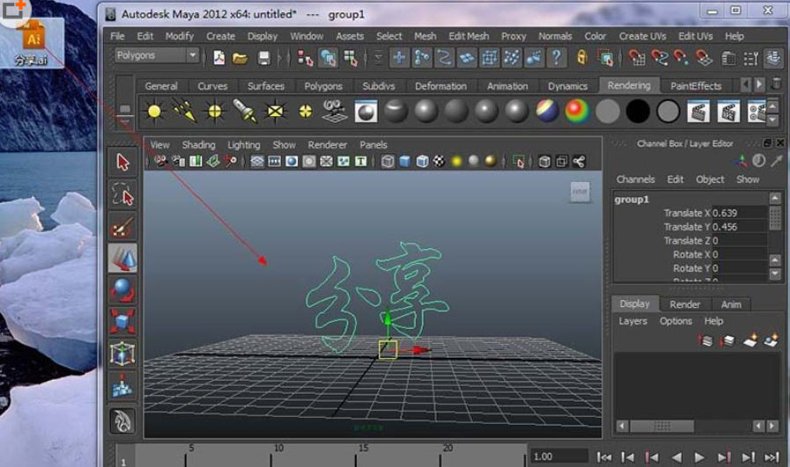Viewport: 790px width, 467px height.
Task: Open the Polygons menu set dropdown
Action: click(x=156, y=55)
